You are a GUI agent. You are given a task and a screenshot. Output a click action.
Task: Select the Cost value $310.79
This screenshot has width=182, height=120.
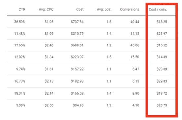tap(77, 34)
